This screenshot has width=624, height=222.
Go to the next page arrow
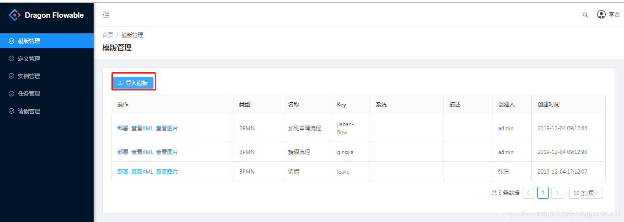(557, 193)
